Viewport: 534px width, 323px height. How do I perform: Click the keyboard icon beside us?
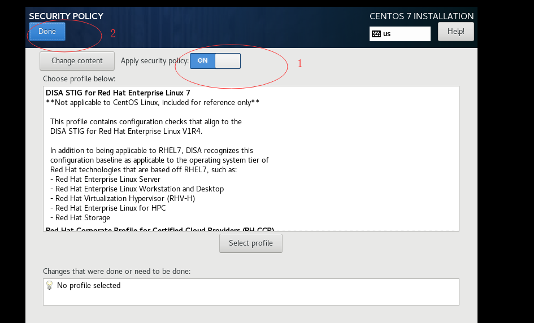(376, 34)
